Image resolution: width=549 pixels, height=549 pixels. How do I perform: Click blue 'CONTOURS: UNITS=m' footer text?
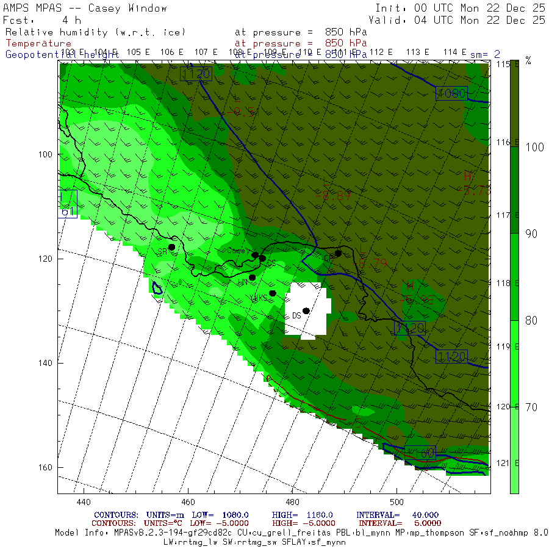[139, 515]
